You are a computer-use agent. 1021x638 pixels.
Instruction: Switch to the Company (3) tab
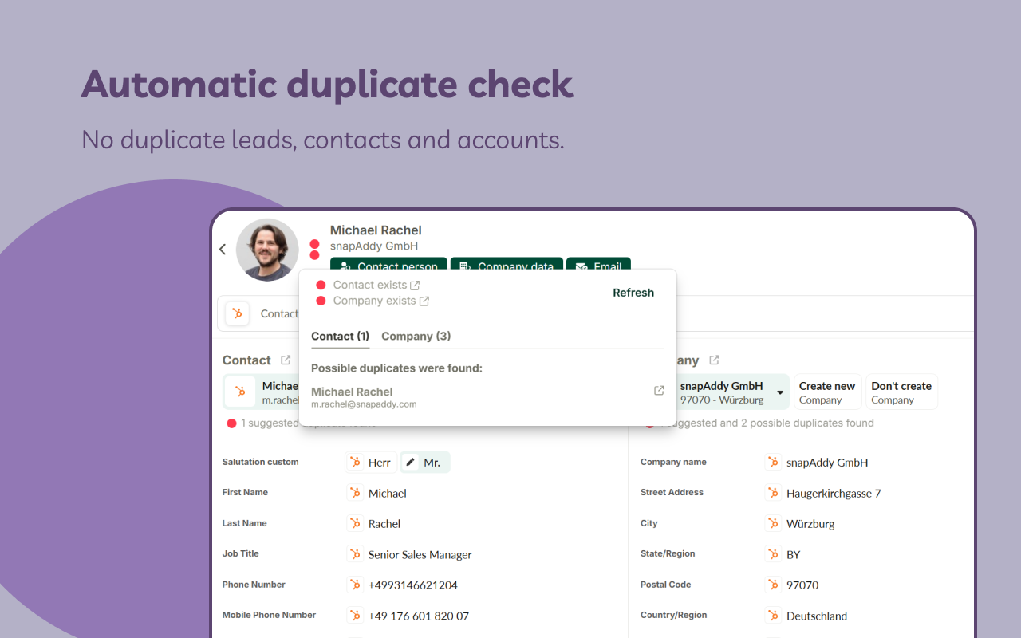coord(416,337)
